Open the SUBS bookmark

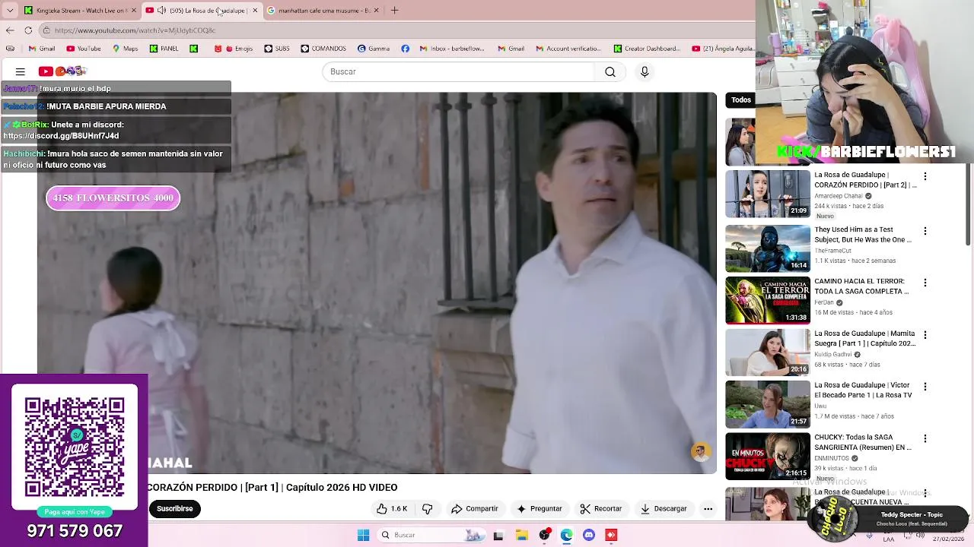[277, 49]
